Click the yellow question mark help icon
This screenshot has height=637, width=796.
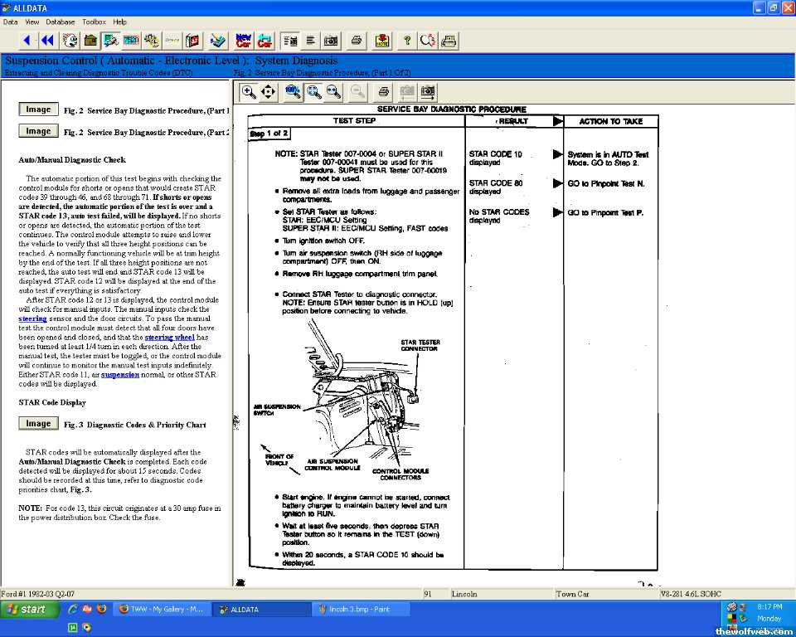[x=406, y=40]
